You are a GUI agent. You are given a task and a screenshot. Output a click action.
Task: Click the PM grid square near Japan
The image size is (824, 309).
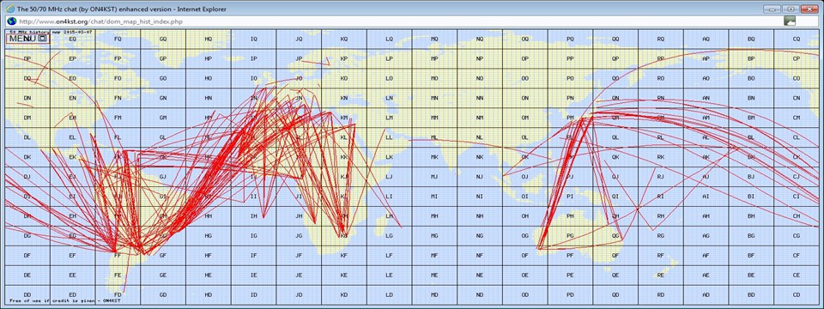570,118
